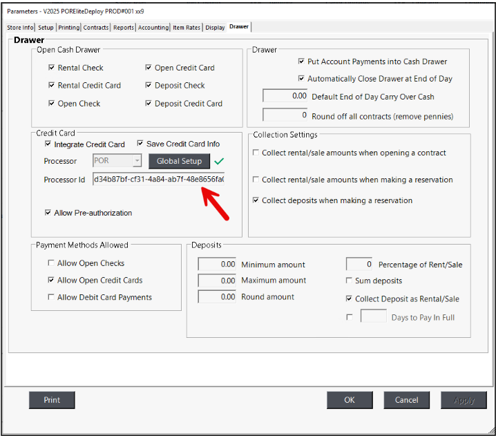Enable Allow Debit Card Payments
496x436 pixels.
[51, 297]
